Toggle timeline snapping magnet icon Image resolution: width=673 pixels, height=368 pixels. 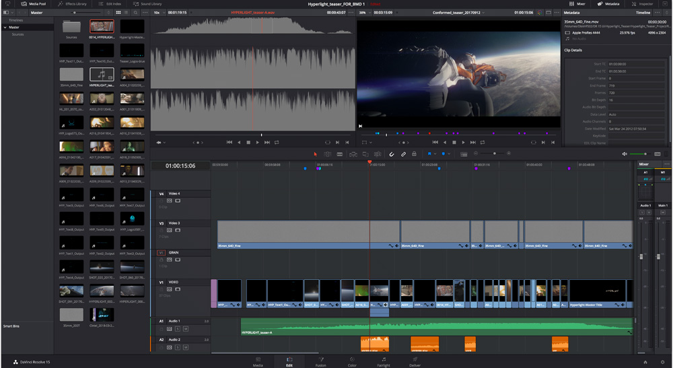point(391,154)
